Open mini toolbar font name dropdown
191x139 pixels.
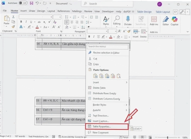pyautogui.click(x=107, y=31)
